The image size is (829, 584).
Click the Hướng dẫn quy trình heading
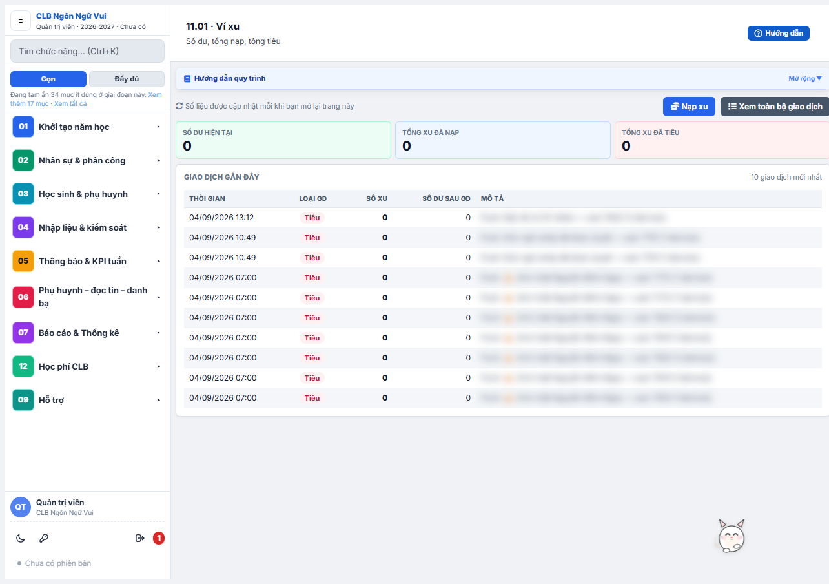(230, 79)
